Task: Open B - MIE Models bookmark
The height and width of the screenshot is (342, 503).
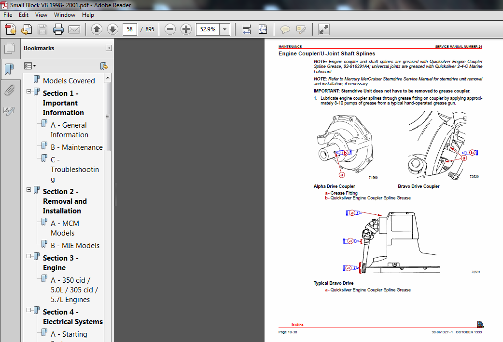Action: [x=75, y=246]
